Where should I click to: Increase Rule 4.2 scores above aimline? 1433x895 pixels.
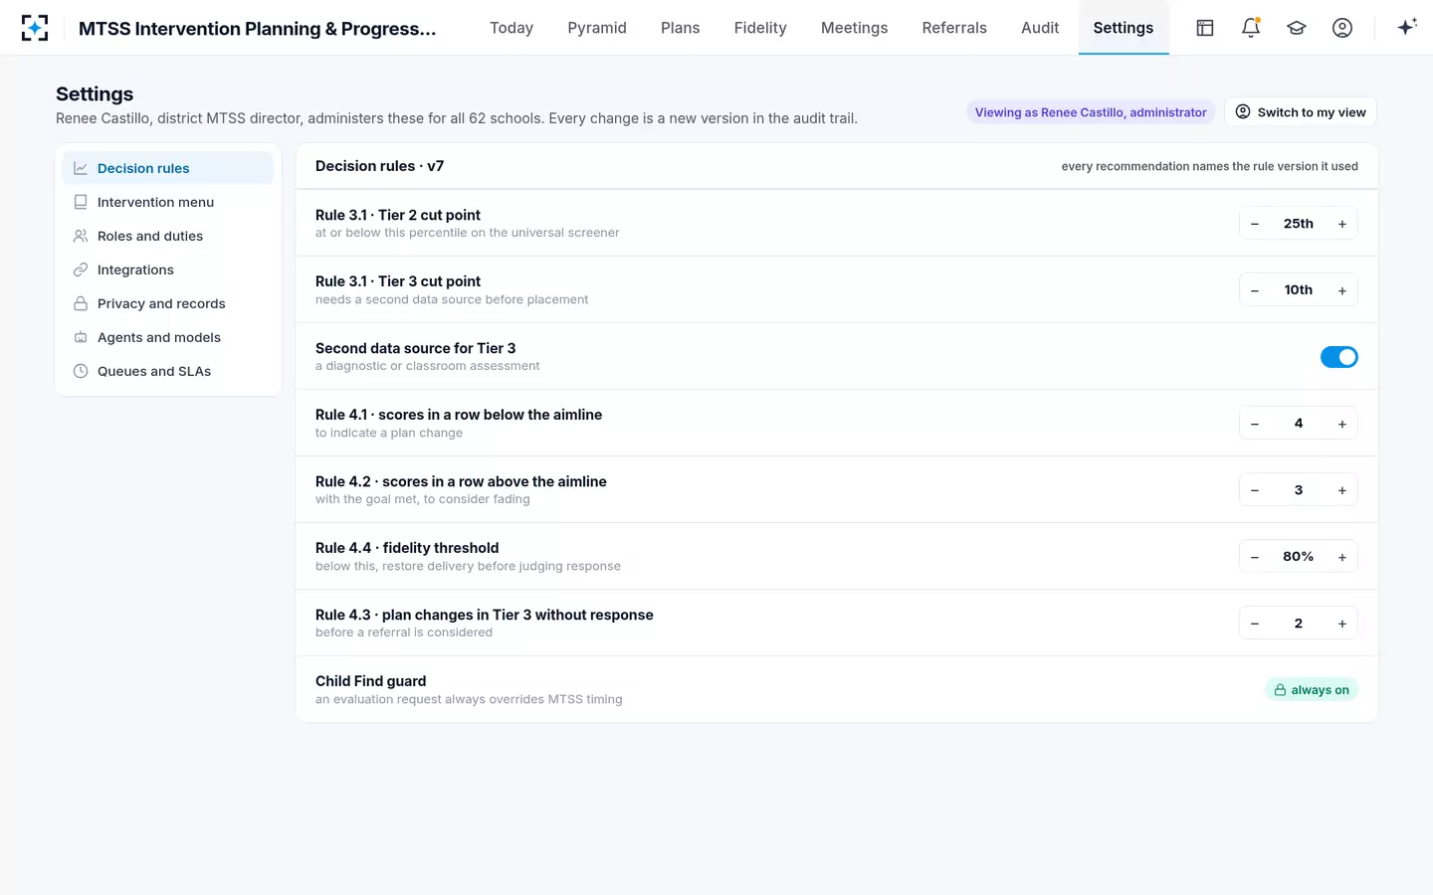[1342, 490]
